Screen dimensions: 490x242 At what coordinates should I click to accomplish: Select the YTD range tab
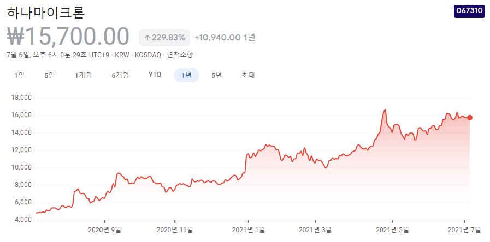[155, 75]
